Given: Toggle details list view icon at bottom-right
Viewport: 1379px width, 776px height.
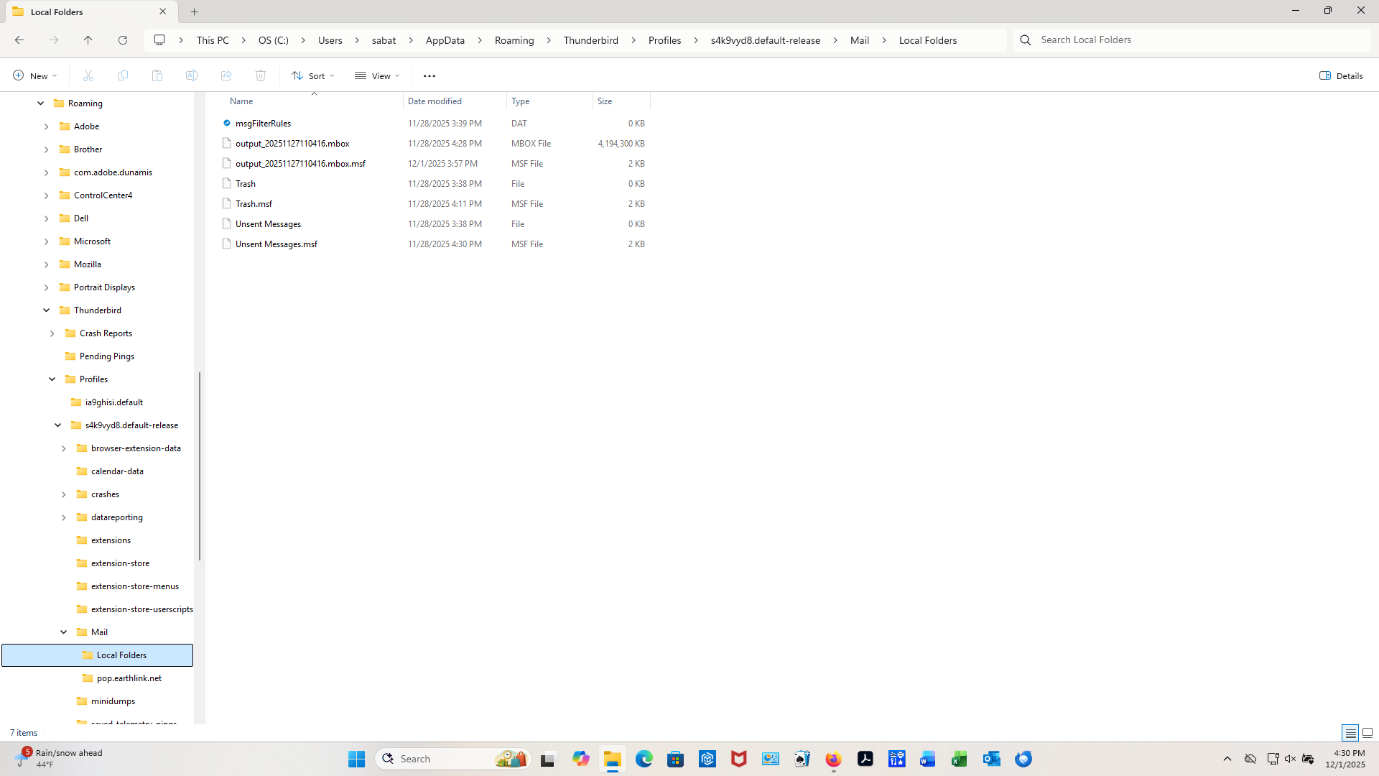Looking at the screenshot, I should tap(1350, 733).
